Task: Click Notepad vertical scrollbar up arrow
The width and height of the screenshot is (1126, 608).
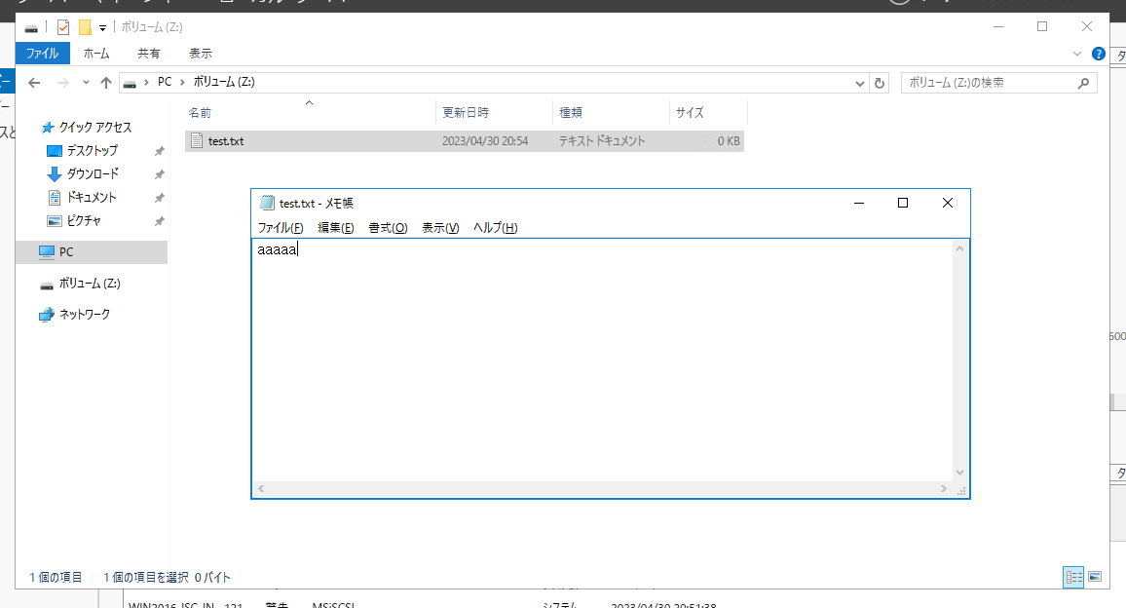Action: point(960,247)
